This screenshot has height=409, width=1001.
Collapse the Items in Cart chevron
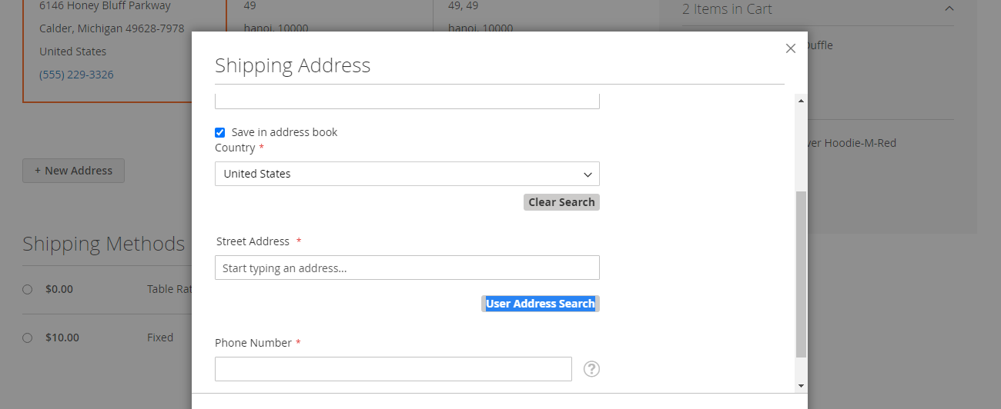coord(949,9)
